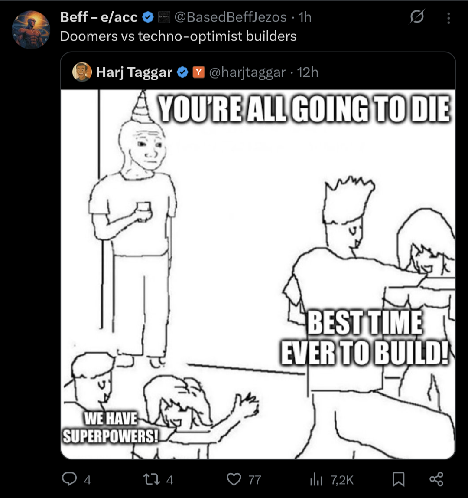Click the small affiliation badge beside Beff's checkmark
Screen dimensions: 468x498
[164, 17]
